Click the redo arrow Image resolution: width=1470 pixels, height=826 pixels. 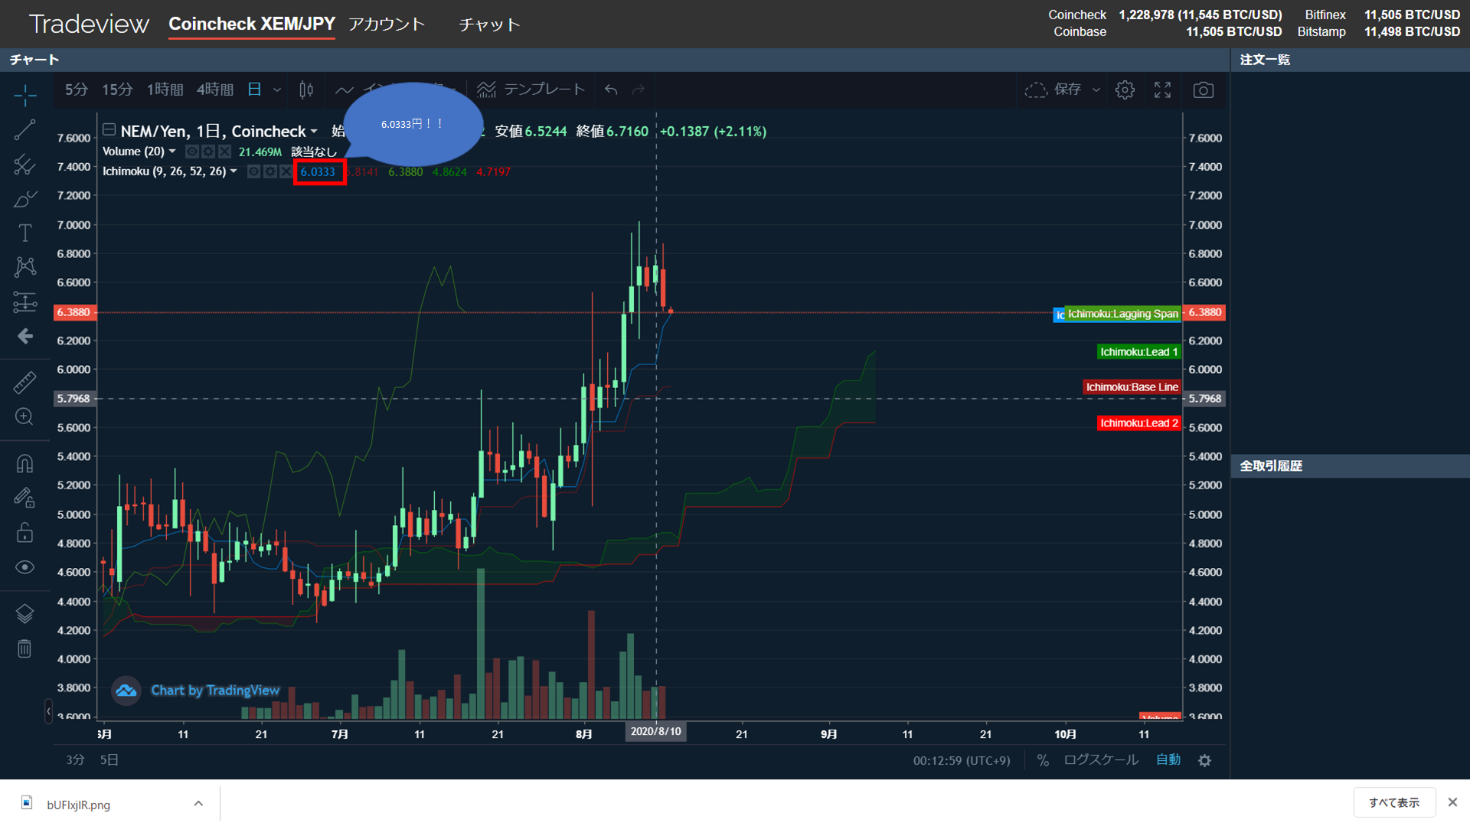(x=639, y=90)
